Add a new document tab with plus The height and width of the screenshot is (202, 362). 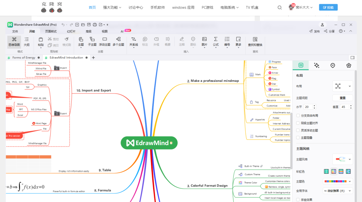[93, 57]
